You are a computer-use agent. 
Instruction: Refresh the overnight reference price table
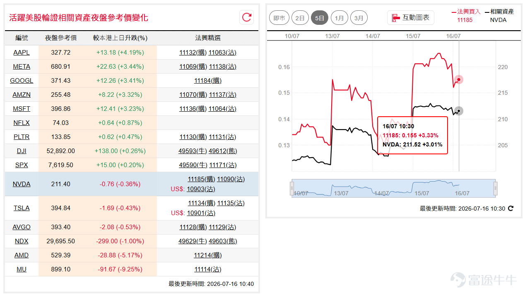[247, 17]
